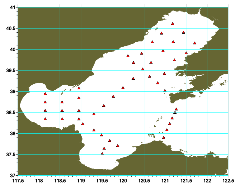Screen dimensions: 237x189
Task: Click the triangle marker near 119.5 longitude, 38.65 latitude
Action: (104, 106)
